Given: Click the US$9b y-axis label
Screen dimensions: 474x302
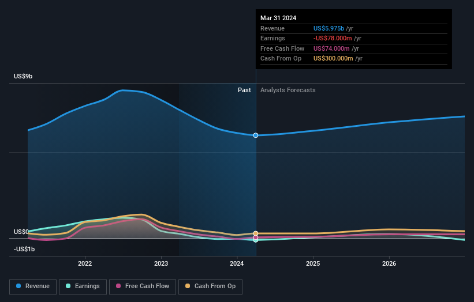Looking at the screenshot, I should click(23, 76).
